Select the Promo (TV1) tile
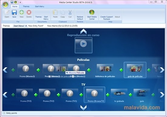 [x=70, y=94]
